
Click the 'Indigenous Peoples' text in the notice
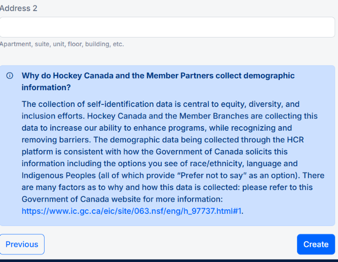pos(59,175)
